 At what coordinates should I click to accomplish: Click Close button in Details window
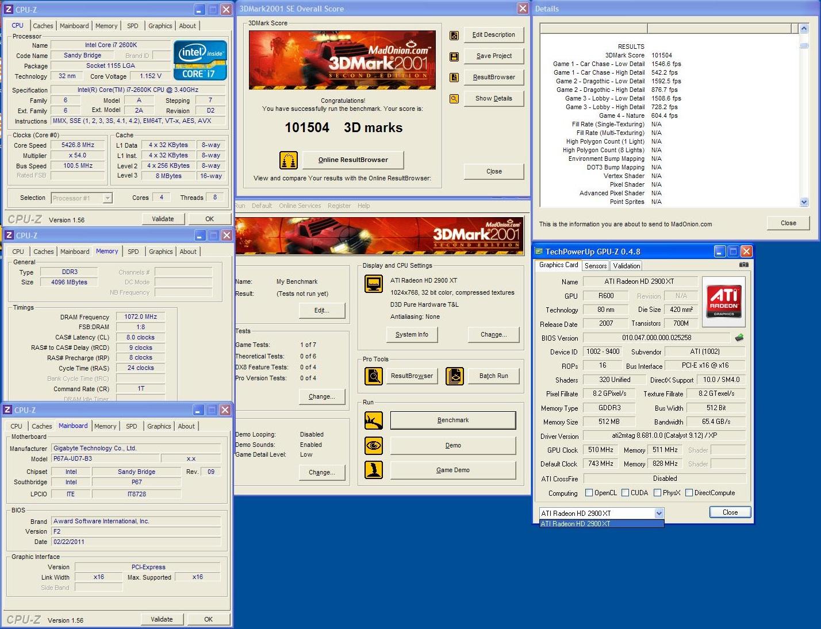pos(788,223)
